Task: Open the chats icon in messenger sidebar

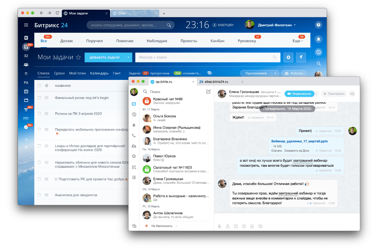Action: pos(134,104)
